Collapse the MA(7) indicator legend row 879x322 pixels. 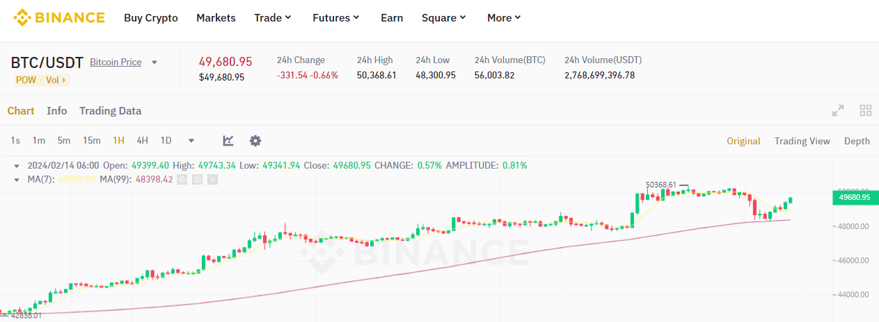[17, 180]
